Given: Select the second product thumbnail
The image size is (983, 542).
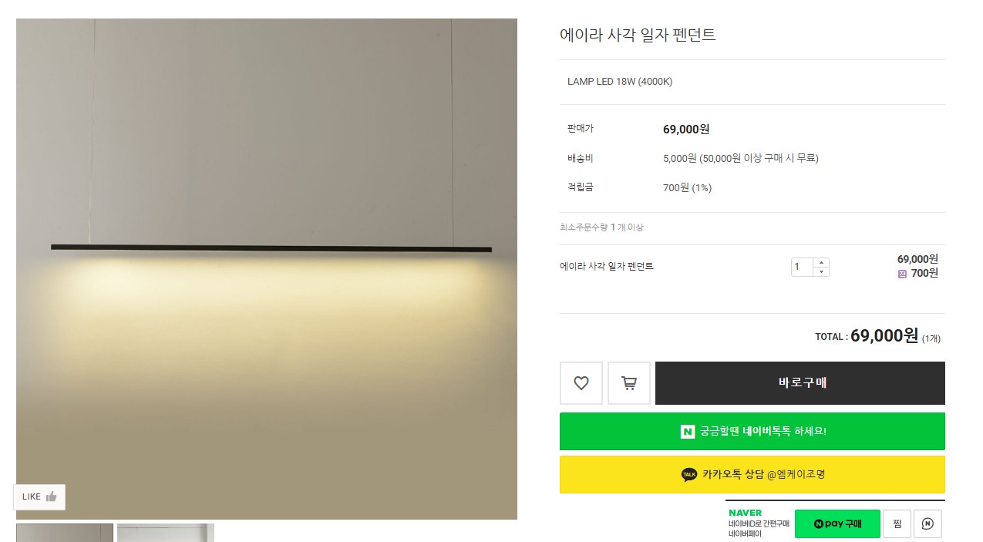Looking at the screenshot, I should 166,533.
